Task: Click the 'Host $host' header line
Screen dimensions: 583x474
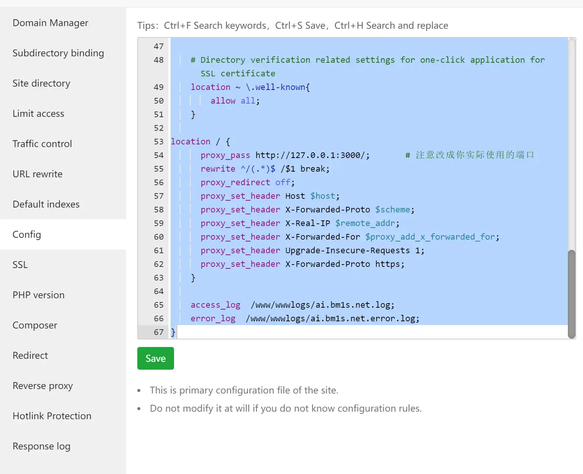Action: 270,196
